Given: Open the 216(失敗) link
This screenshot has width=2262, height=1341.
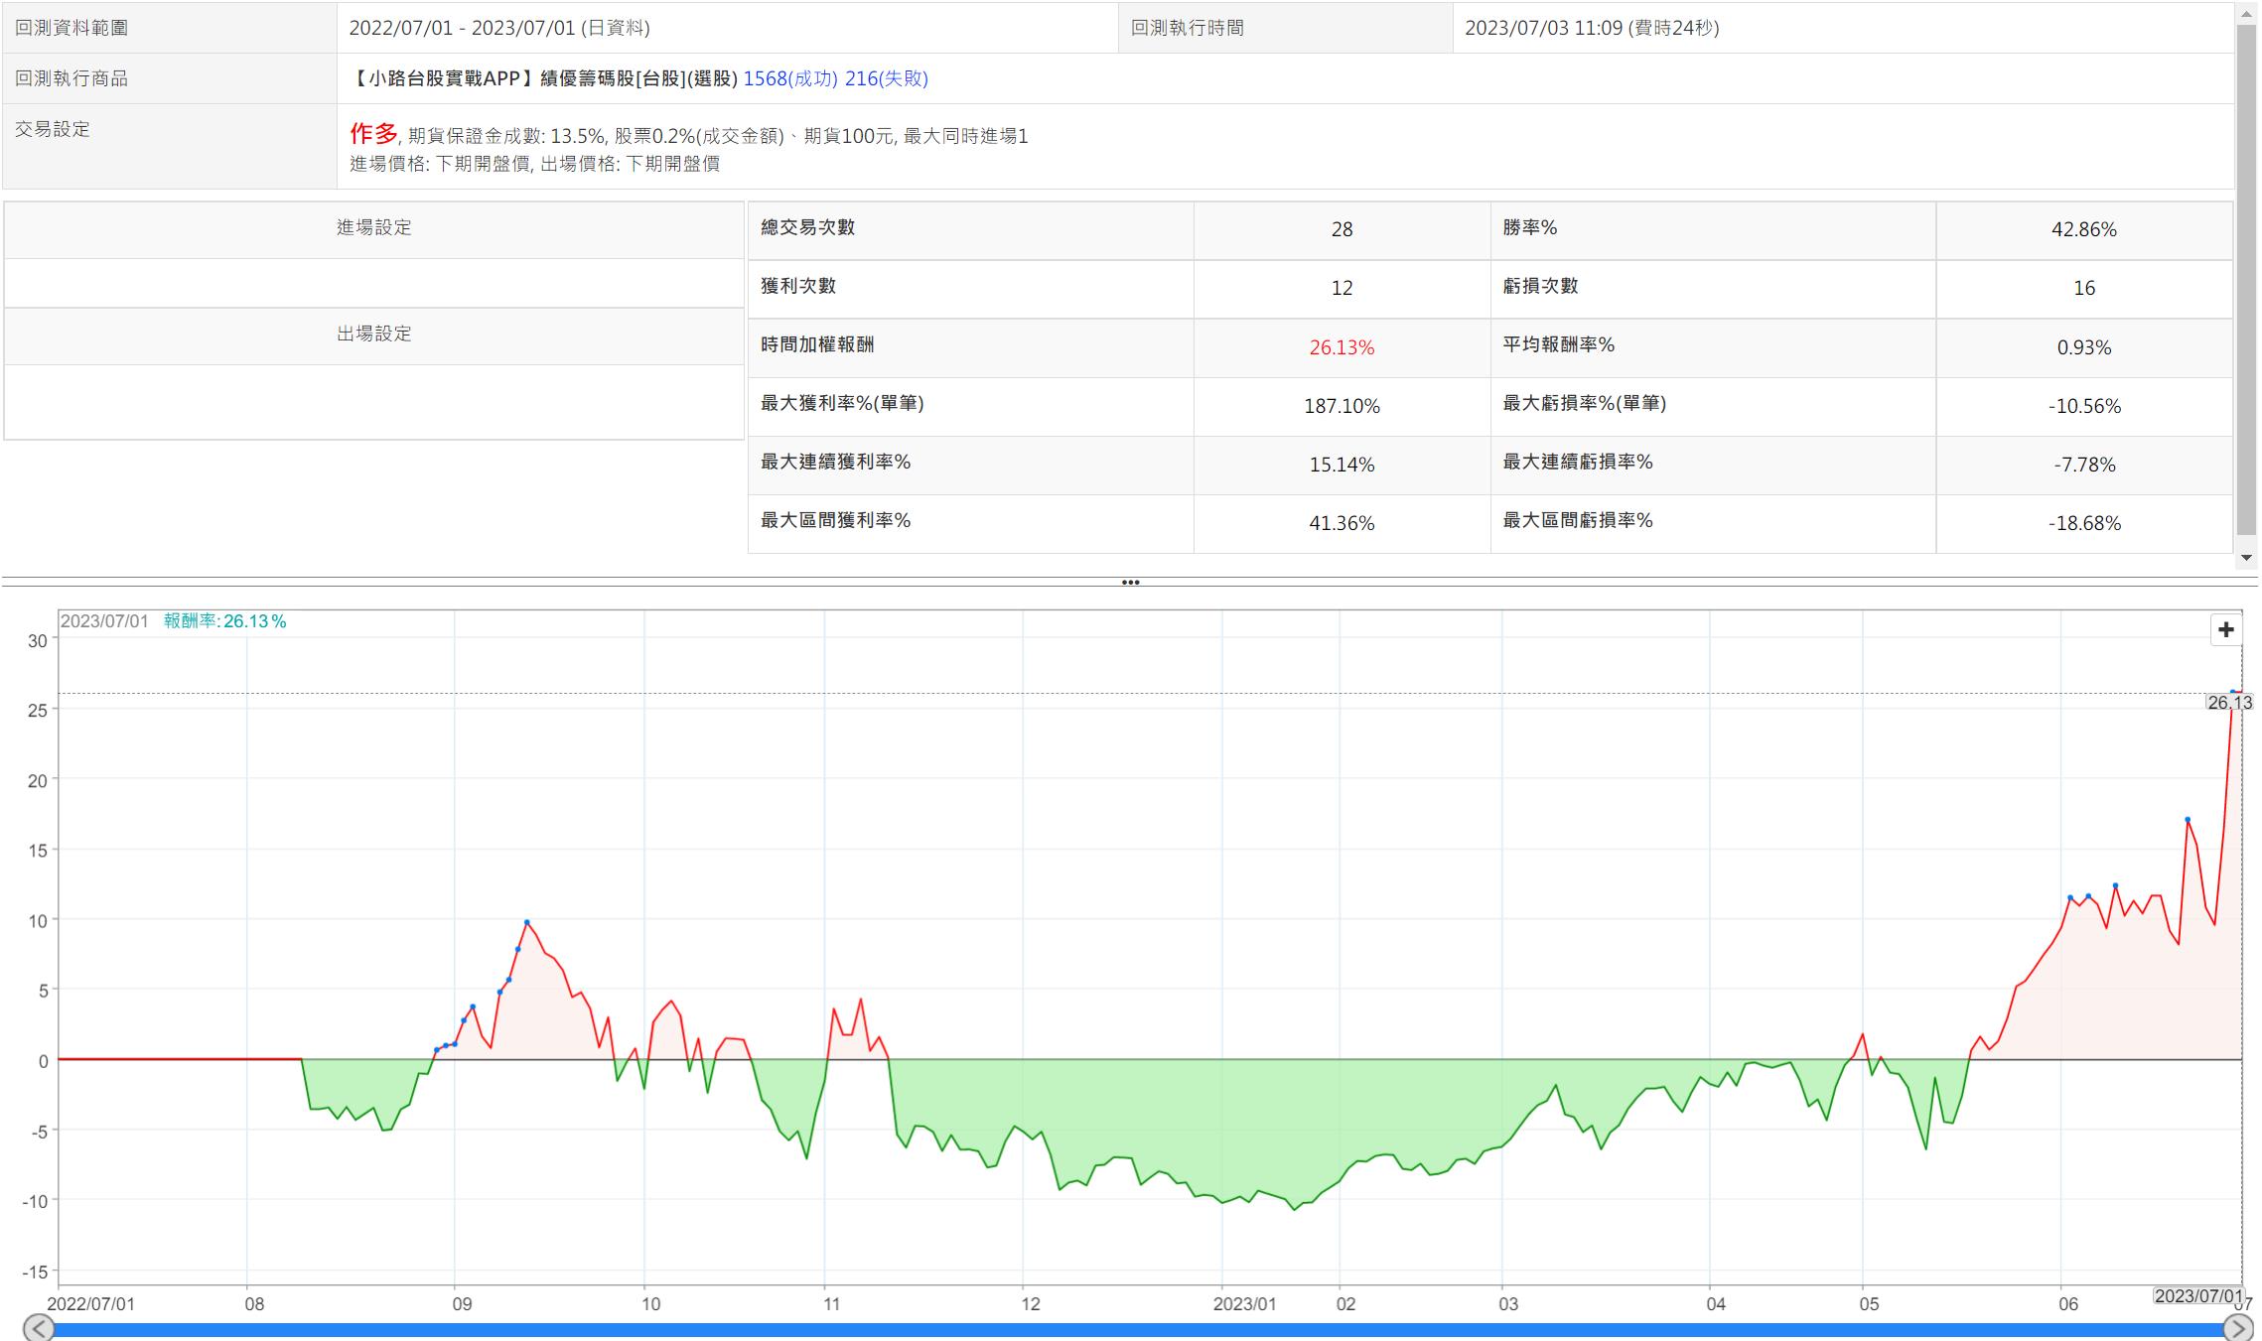Looking at the screenshot, I should (x=886, y=78).
